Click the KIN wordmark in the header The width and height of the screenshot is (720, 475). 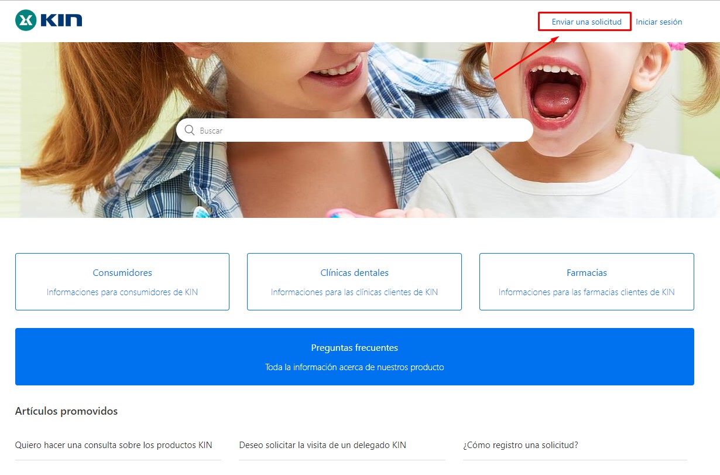61,20
